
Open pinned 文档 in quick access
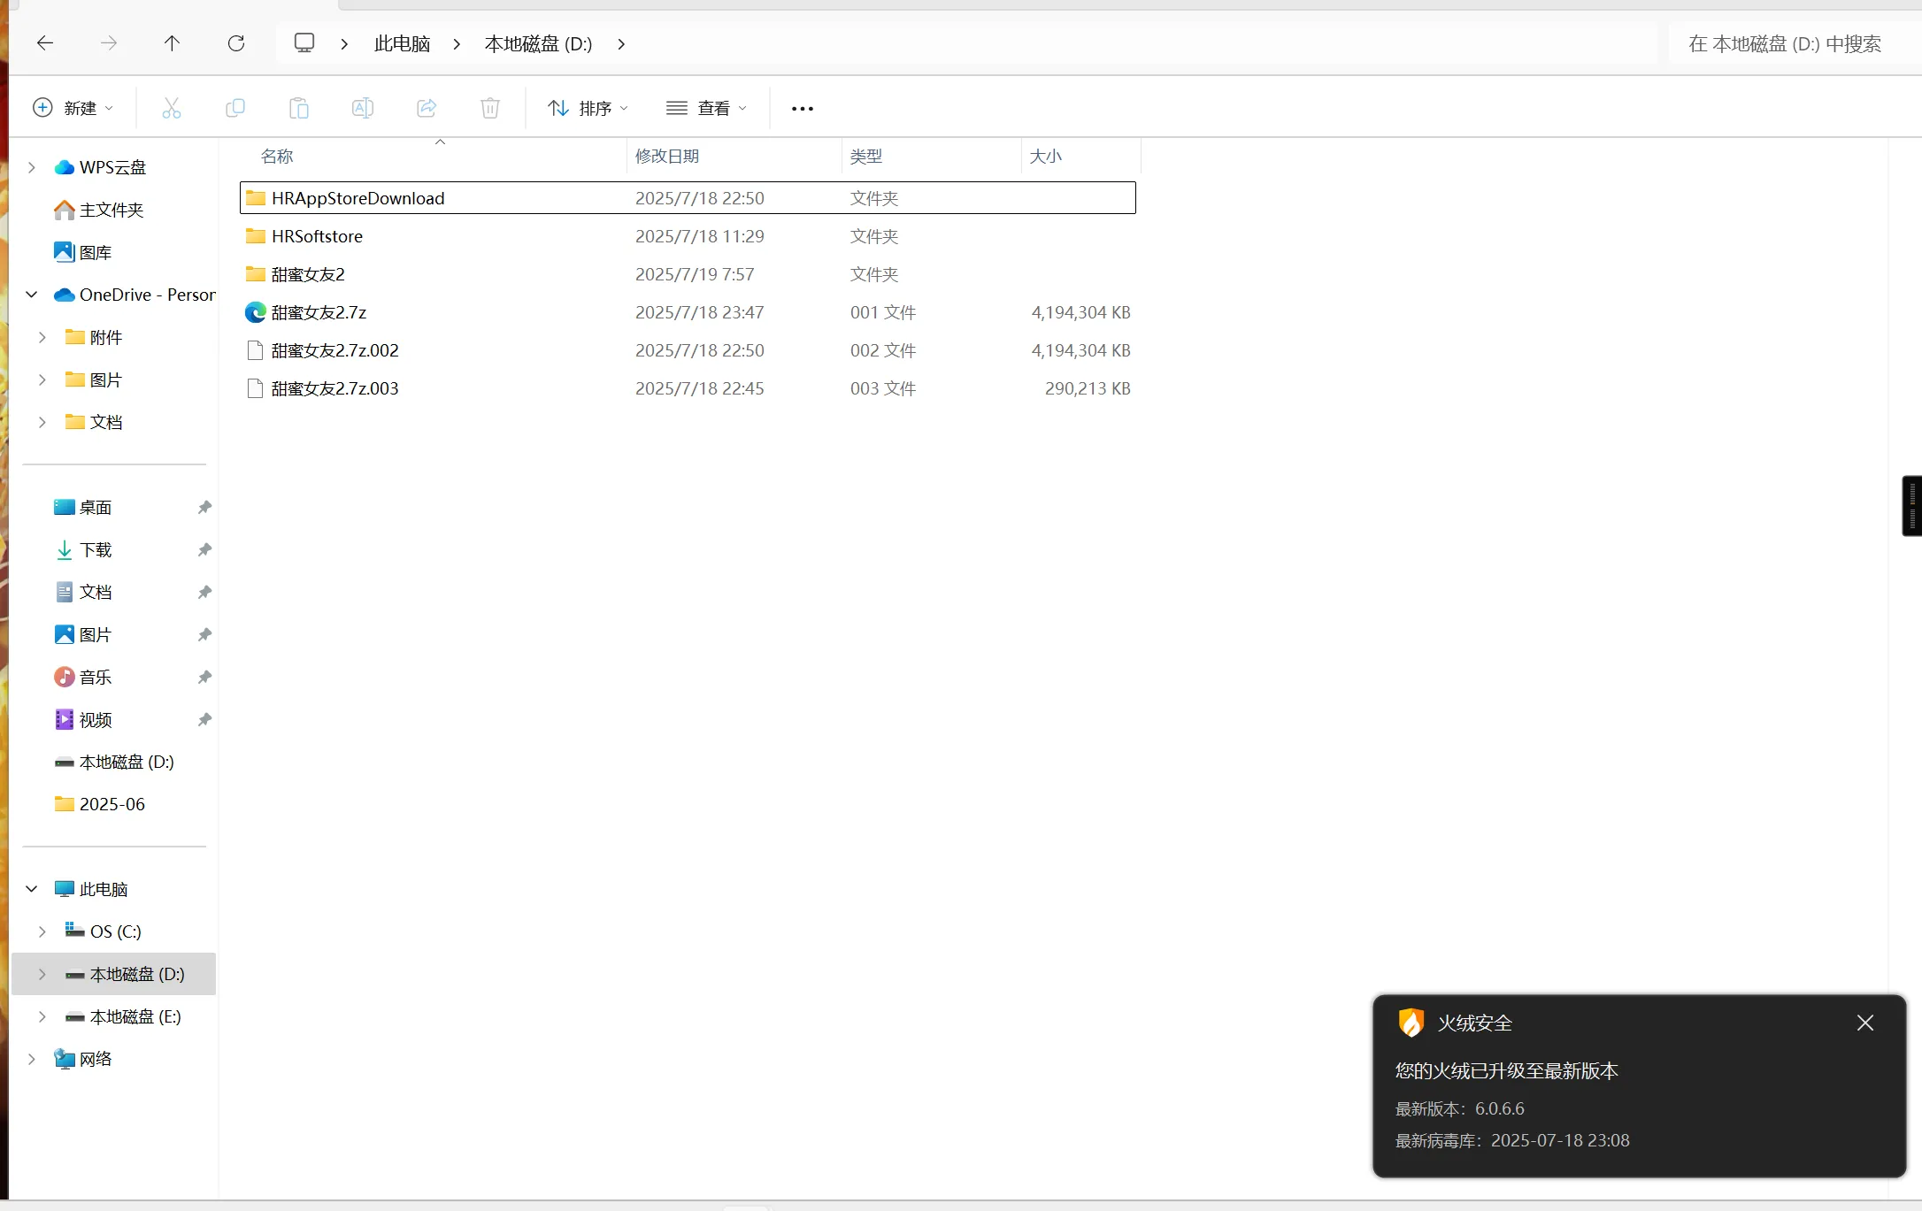coord(82,592)
